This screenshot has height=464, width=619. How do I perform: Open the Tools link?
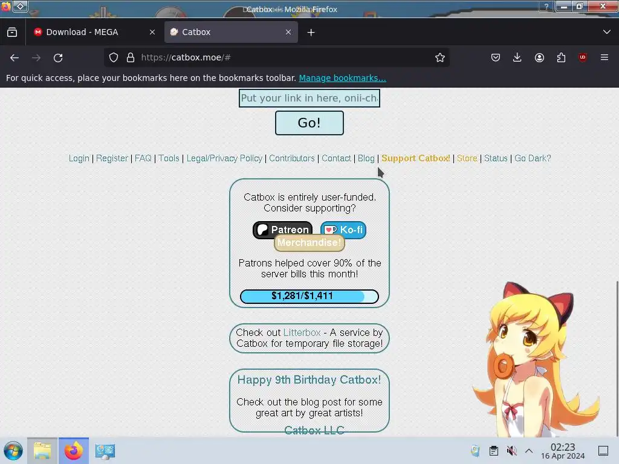click(x=169, y=158)
